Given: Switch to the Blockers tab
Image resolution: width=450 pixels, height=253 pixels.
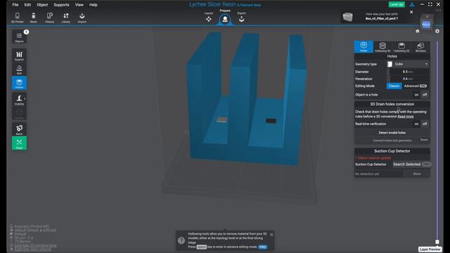Looking at the screenshot, I should [x=420, y=47].
